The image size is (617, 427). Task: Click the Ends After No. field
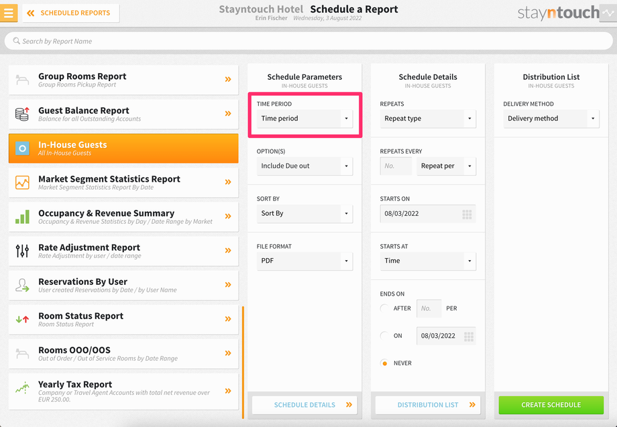point(429,308)
